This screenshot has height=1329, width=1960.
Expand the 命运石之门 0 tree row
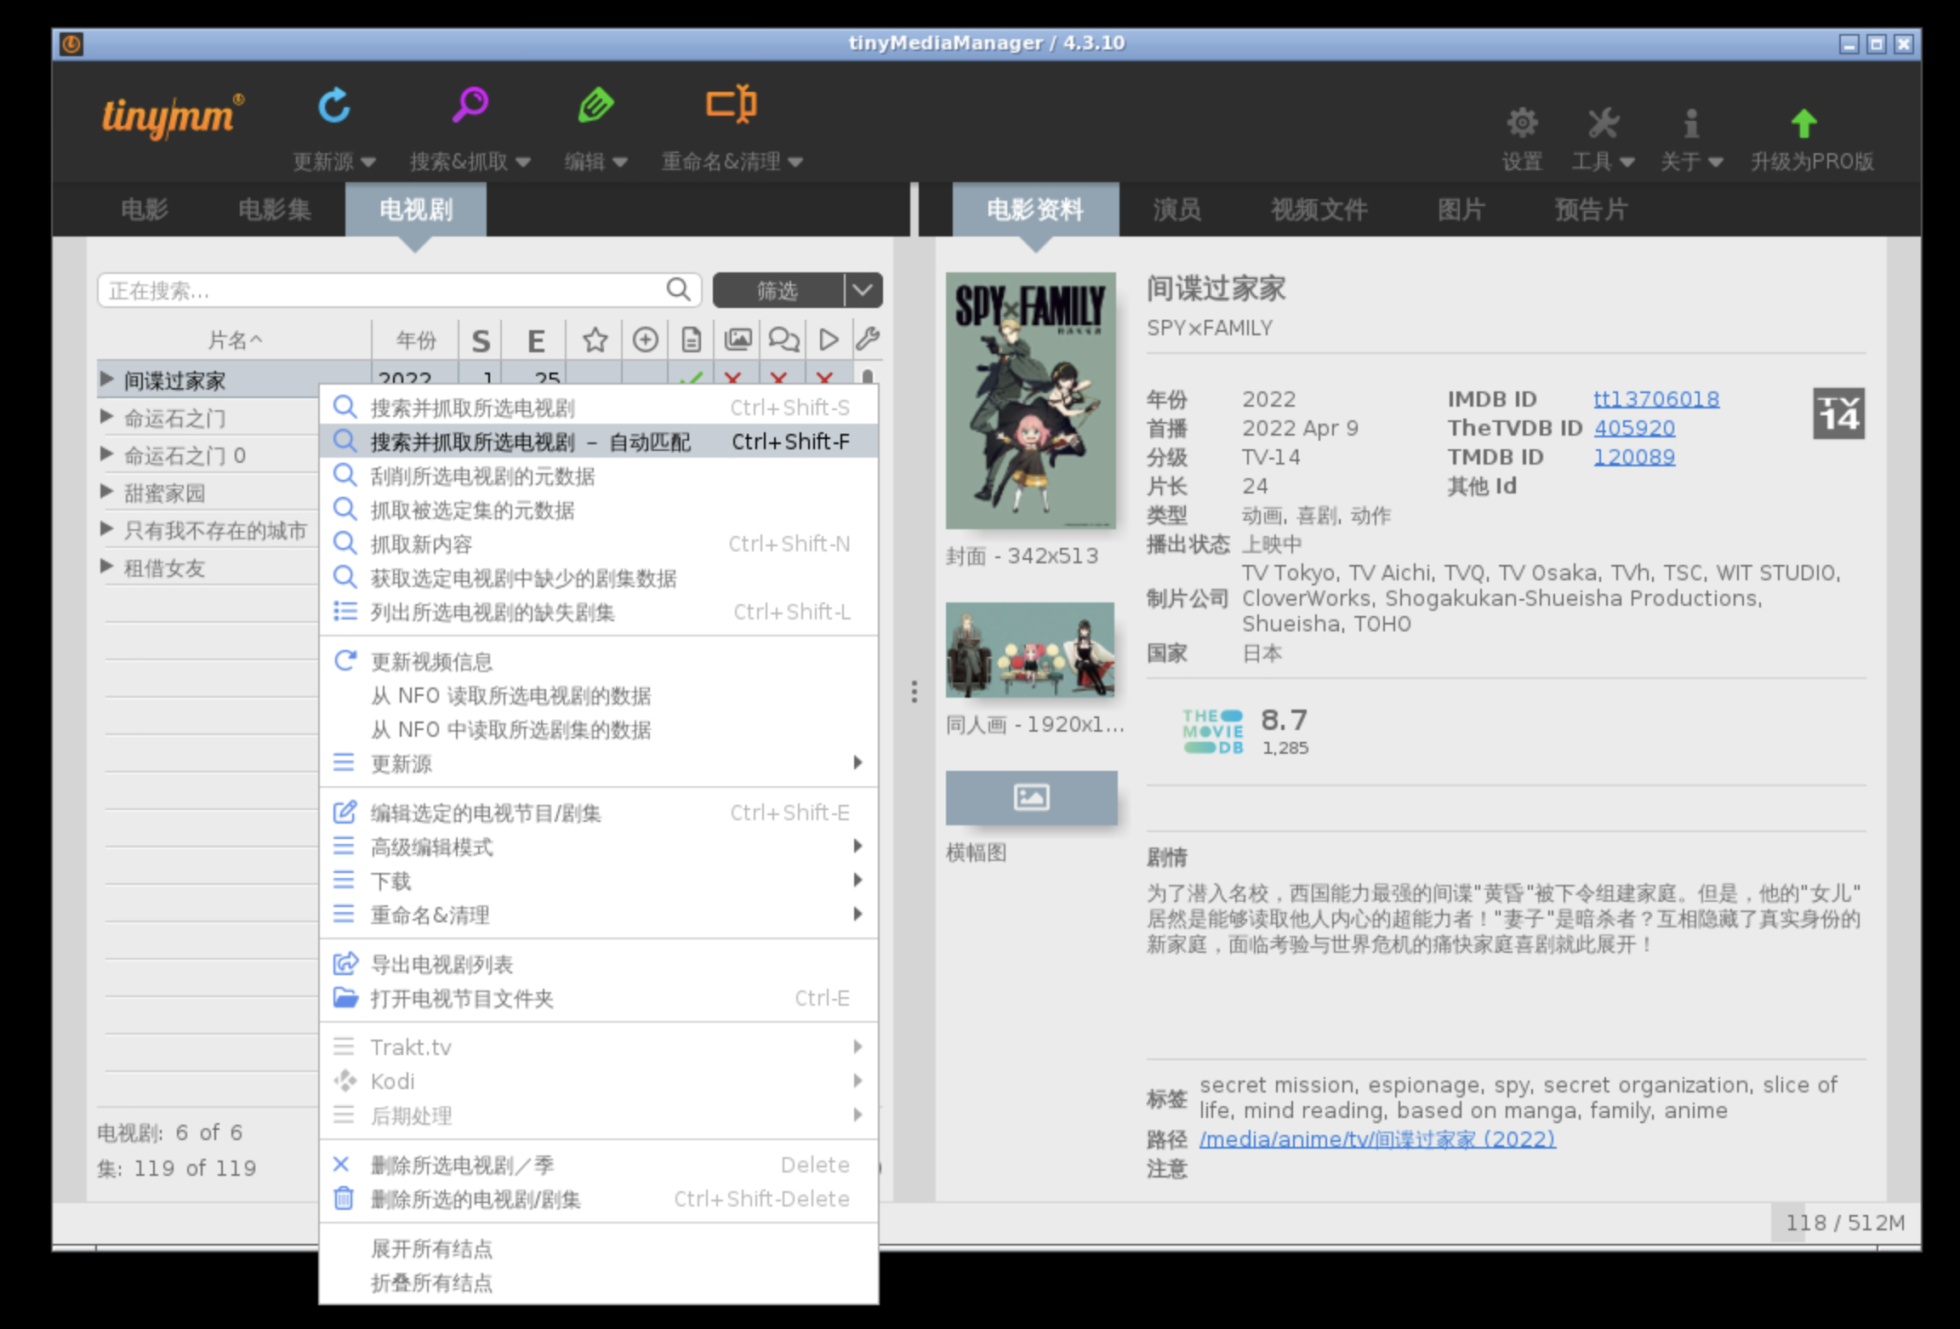107,454
